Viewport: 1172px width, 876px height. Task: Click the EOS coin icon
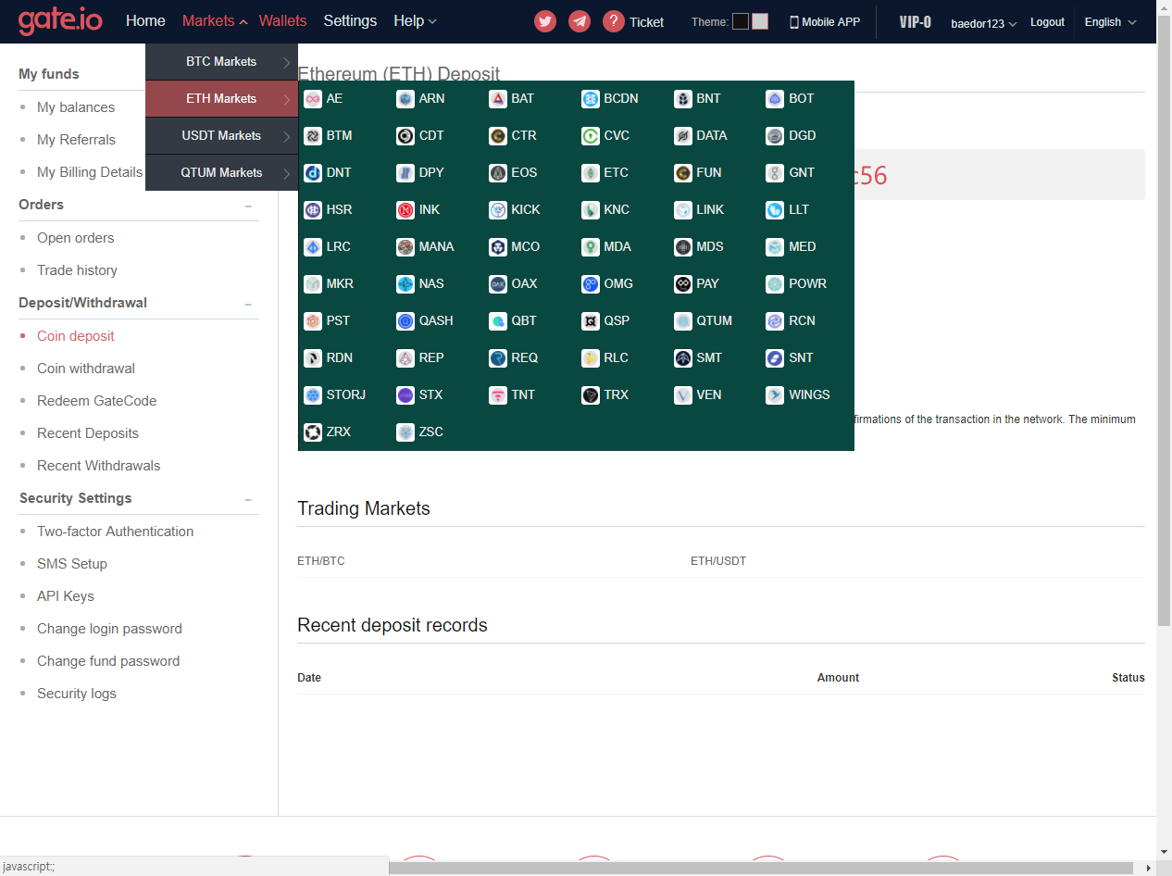click(x=498, y=173)
